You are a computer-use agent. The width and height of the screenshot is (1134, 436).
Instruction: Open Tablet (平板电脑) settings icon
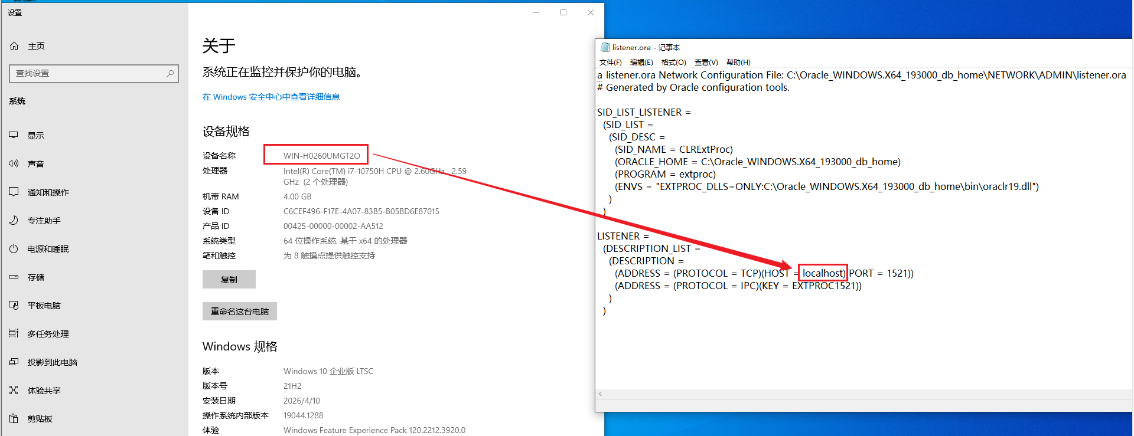14,306
